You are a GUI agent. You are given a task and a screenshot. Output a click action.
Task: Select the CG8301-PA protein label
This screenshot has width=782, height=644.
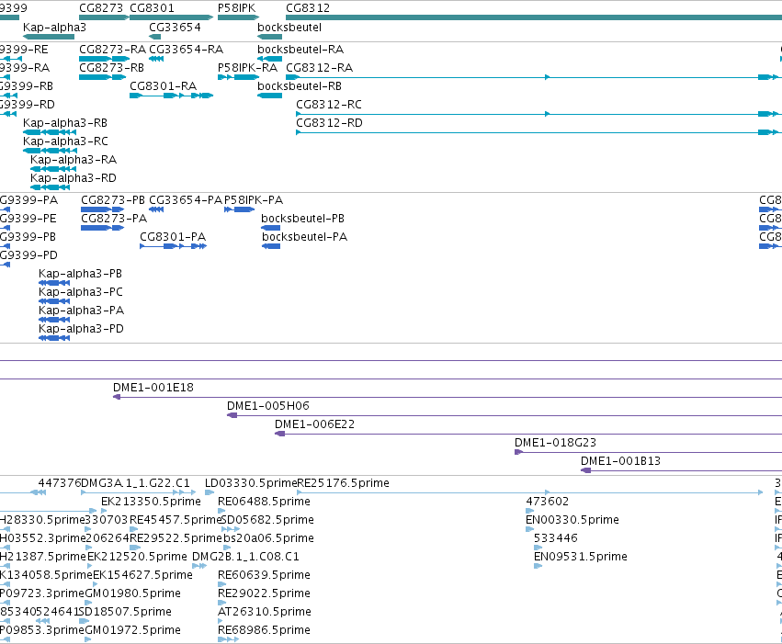point(173,237)
